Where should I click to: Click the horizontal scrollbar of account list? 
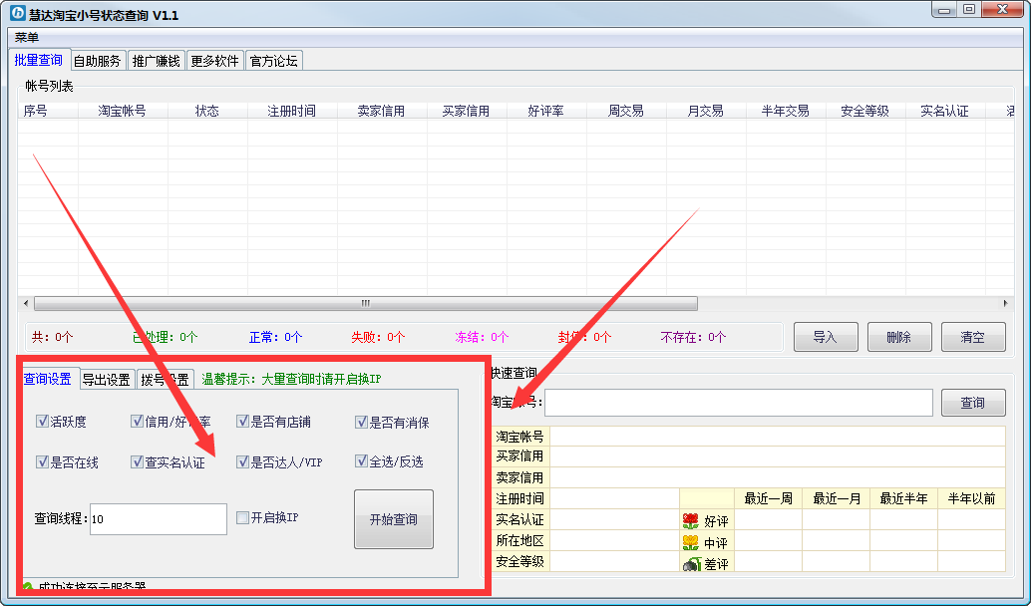click(365, 303)
